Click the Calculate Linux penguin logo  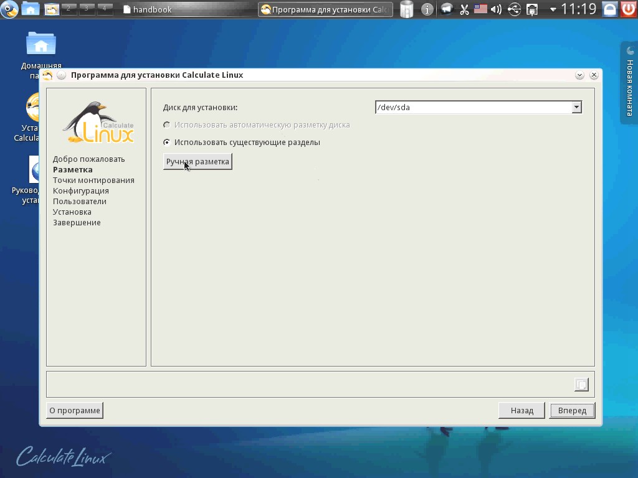[x=98, y=123]
